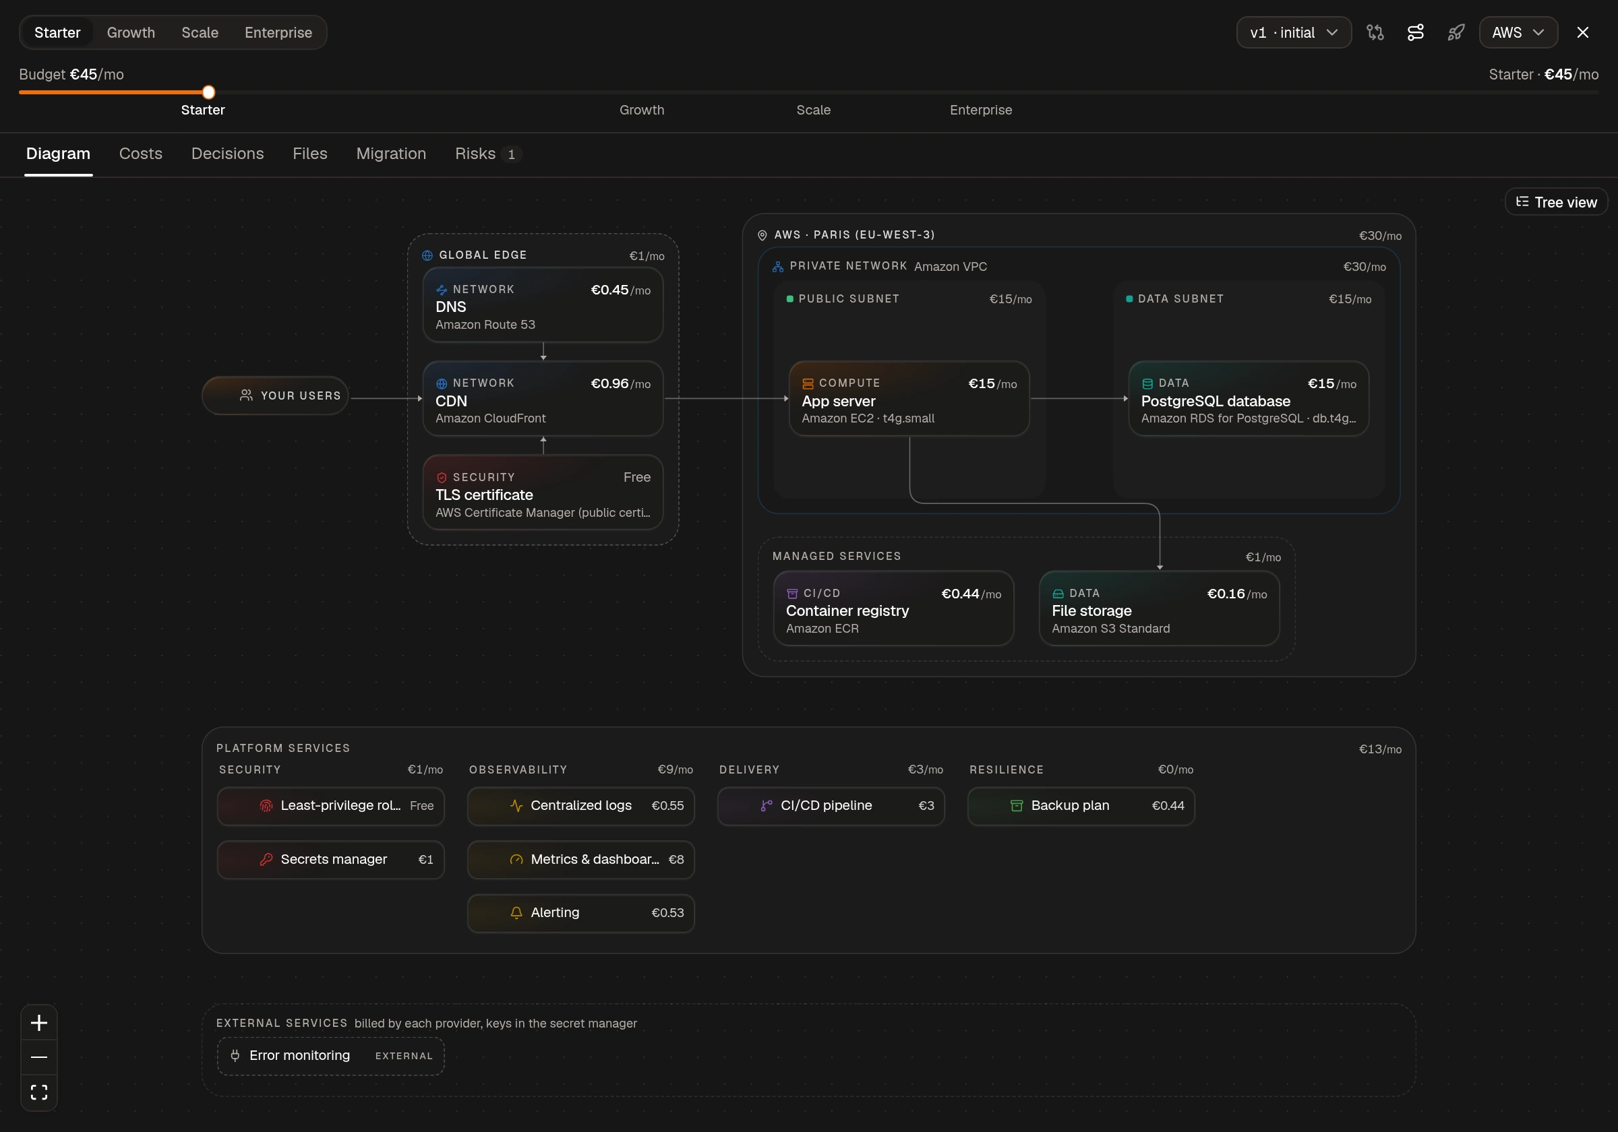Click the Least-privilege roles item
Screen dimensions: 1618x1132
[330, 806]
